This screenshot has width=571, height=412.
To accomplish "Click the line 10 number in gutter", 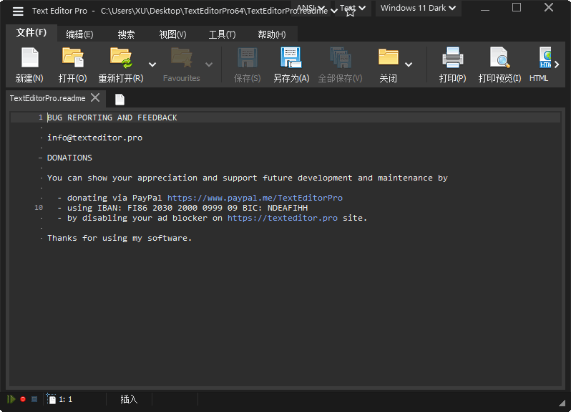I will (39, 208).
